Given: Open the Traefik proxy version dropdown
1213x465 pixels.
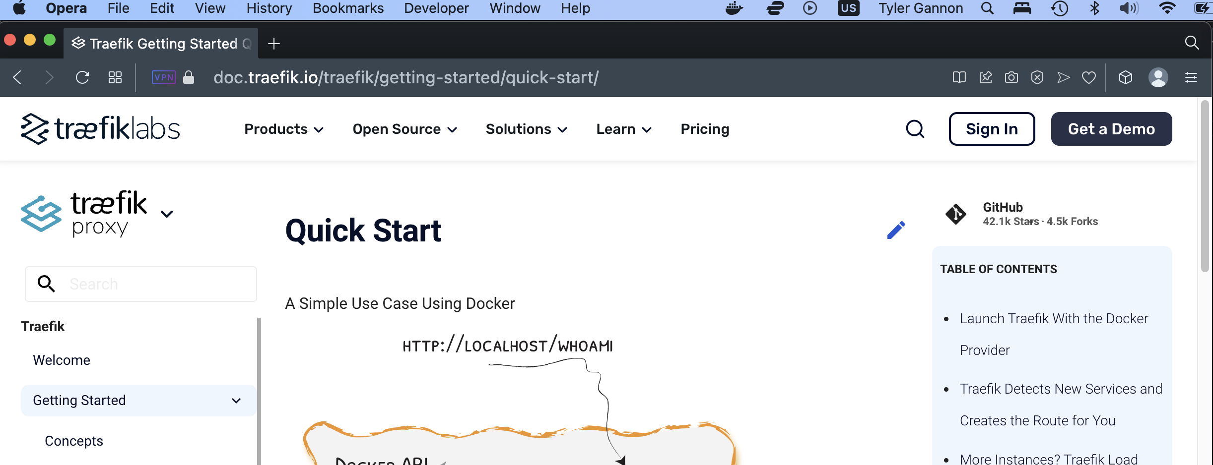Looking at the screenshot, I should click(167, 213).
